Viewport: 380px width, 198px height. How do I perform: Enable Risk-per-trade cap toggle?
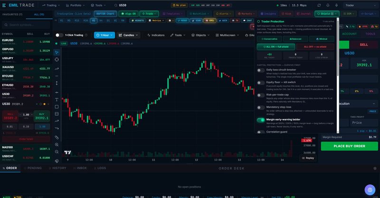coord(261,95)
